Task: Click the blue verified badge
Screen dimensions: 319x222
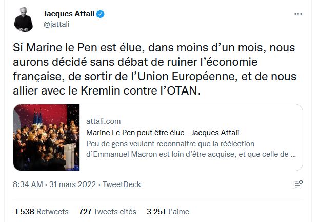Action: pyautogui.click(x=102, y=14)
